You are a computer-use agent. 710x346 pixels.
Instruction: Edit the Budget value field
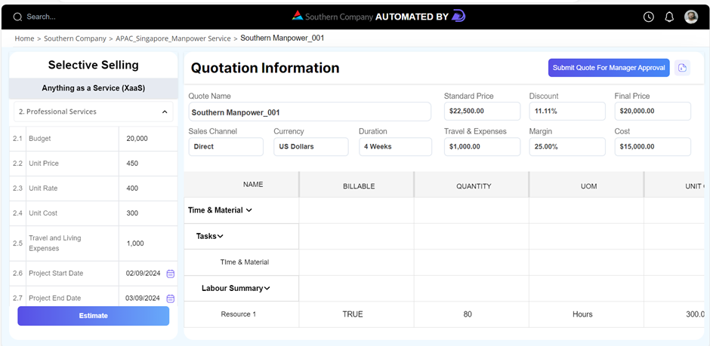point(146,139)
